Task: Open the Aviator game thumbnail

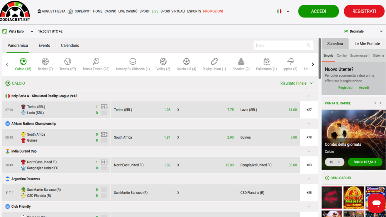Action: pyautogui.click(x=332, y=198)
